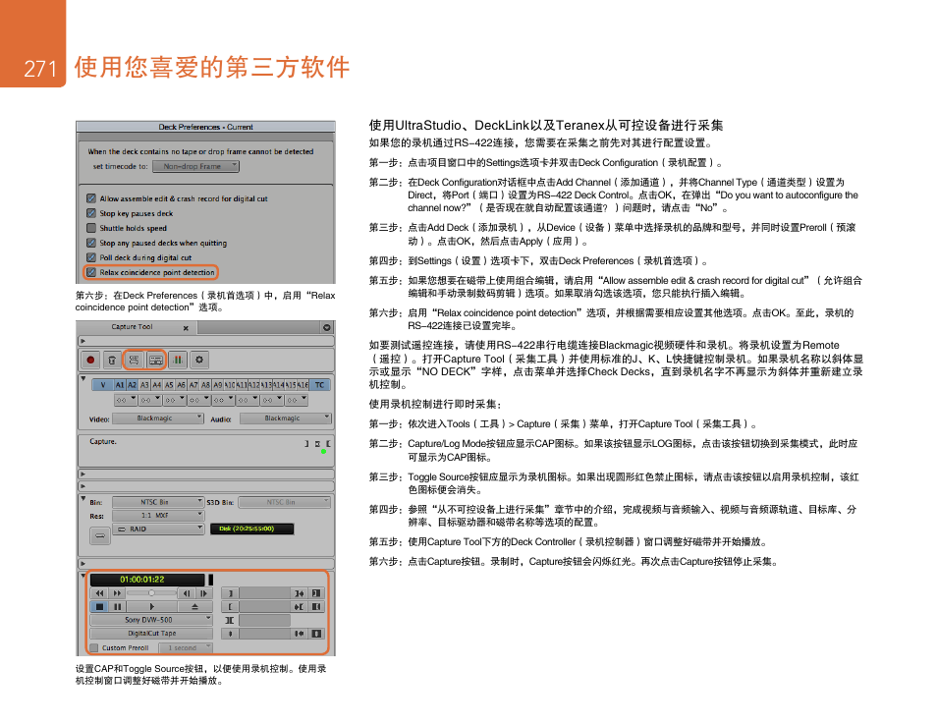
Task: Toggle the TC timecode track button
Action: point(320,385)
